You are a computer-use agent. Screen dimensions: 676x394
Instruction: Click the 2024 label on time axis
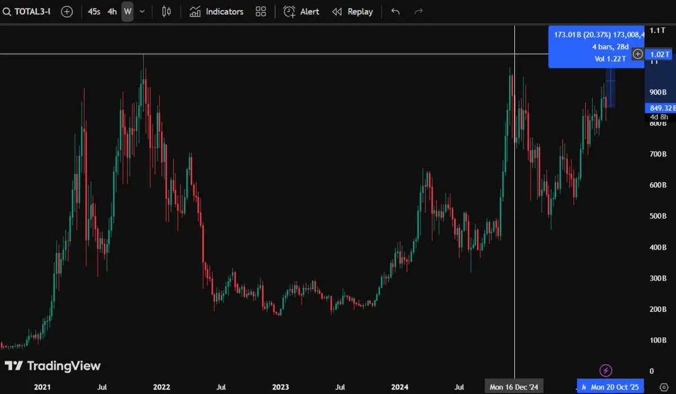click(x=400, y=387)
